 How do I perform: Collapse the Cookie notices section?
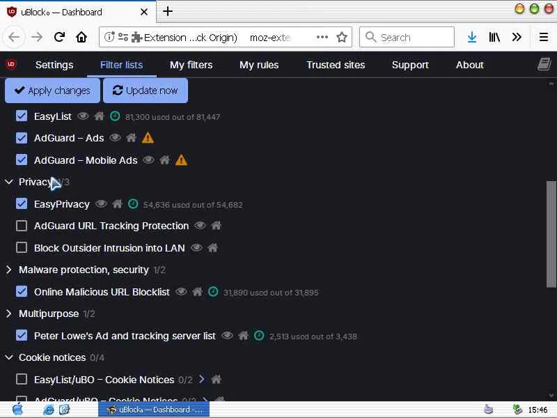click(x=9, y=357)
